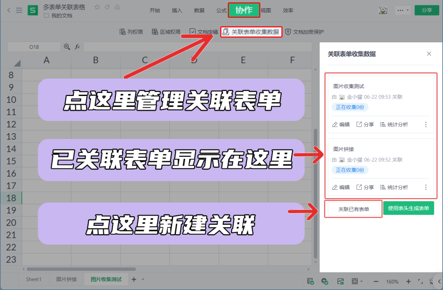Star the 多表单关联表格 document as favorite
The height and width of the screenshot is (290, 443).
click(x=97, y=7)
